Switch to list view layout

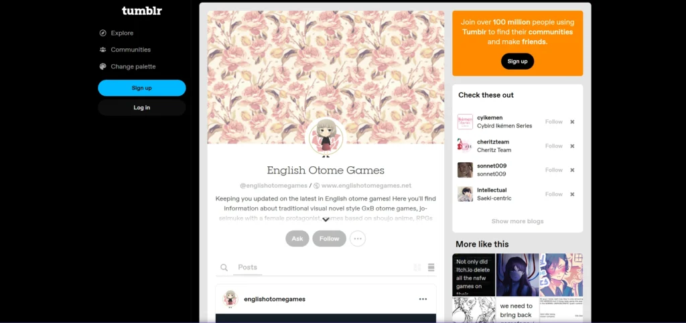[x=431, y=267]
